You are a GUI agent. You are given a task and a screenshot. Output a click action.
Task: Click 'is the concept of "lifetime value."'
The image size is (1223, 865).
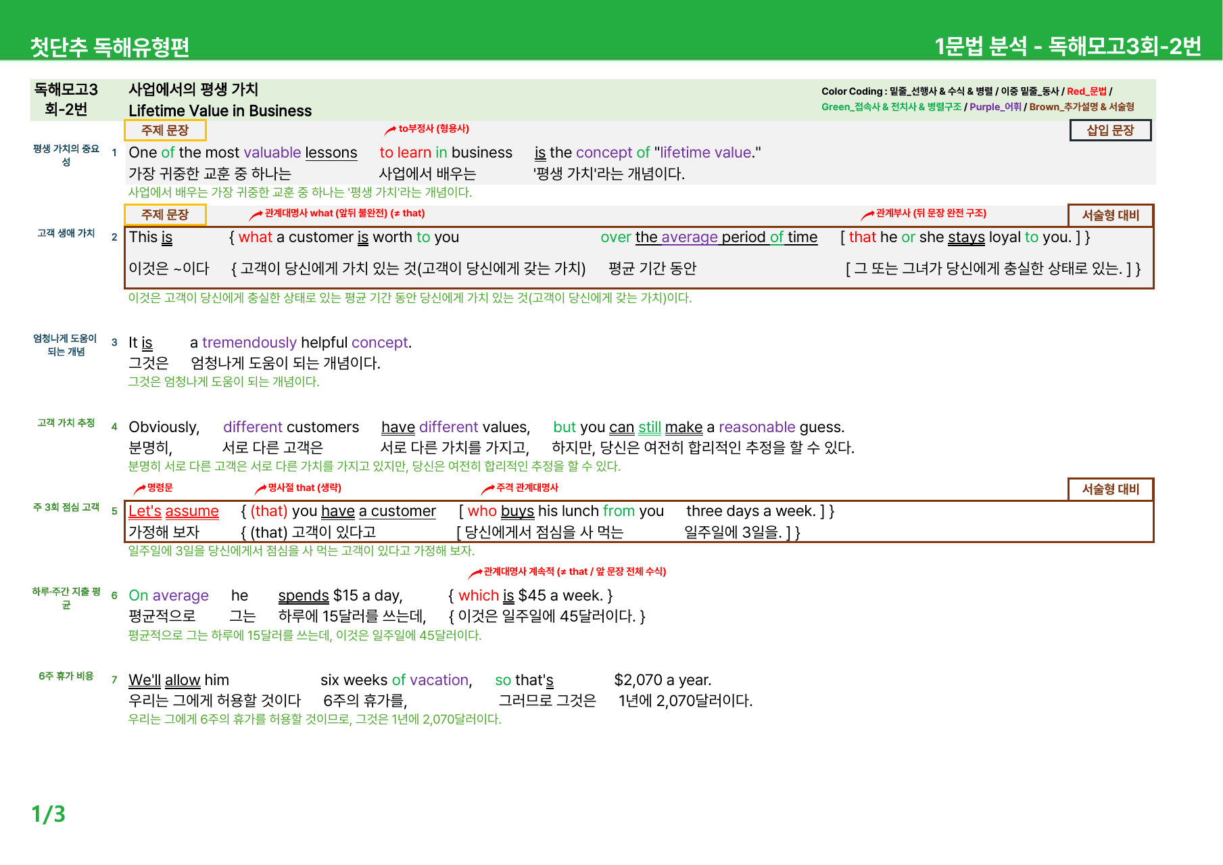pos(648,153)
